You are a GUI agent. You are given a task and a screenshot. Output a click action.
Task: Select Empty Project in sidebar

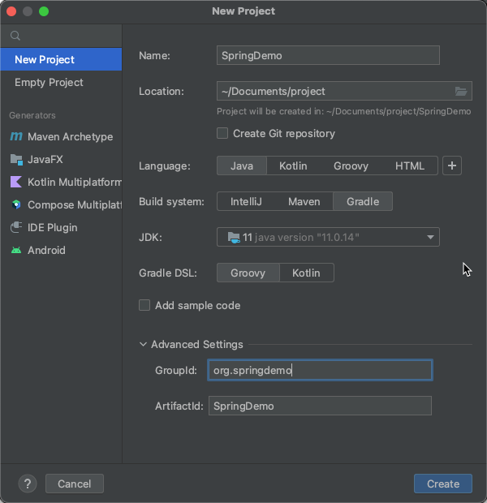[61, 83]
